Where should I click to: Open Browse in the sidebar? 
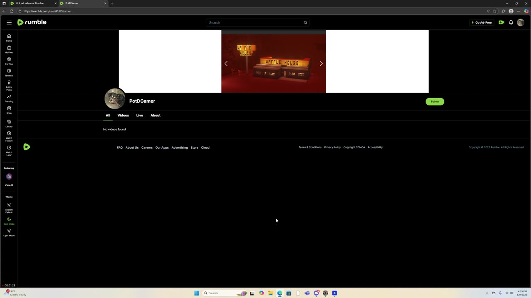coord(9,73)
